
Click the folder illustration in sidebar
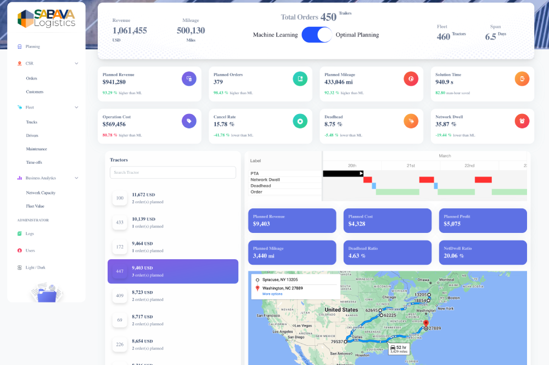coord(47,293)
